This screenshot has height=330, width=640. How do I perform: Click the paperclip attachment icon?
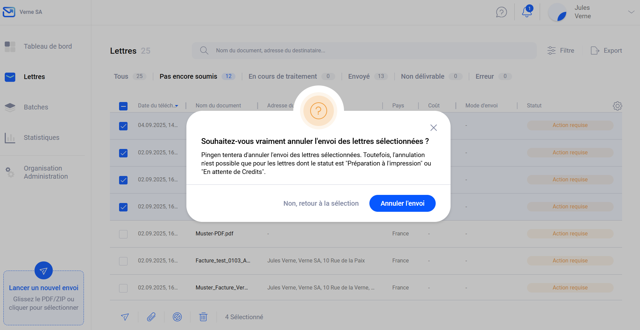(x=151, y=317)
